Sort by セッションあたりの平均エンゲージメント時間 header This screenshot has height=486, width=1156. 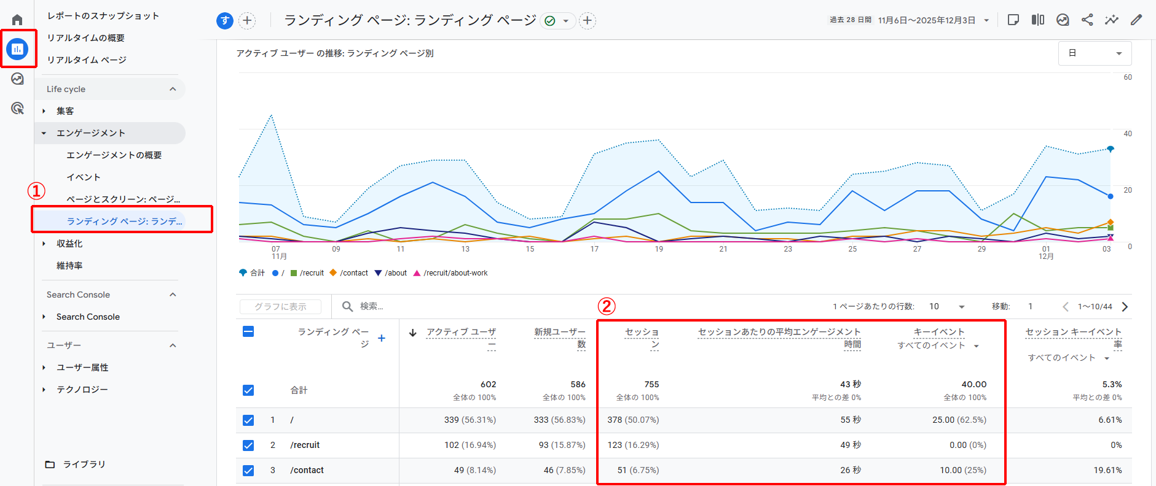(x=779, y=338)
